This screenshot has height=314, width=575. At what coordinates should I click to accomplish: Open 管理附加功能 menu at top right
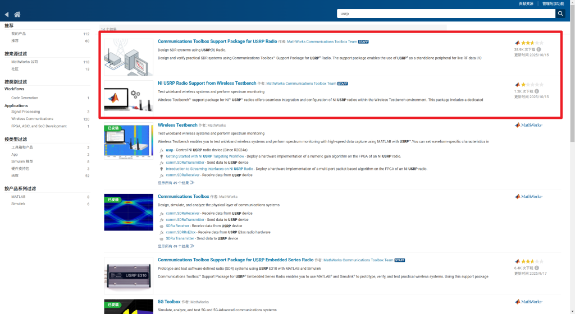coord(553,3)
